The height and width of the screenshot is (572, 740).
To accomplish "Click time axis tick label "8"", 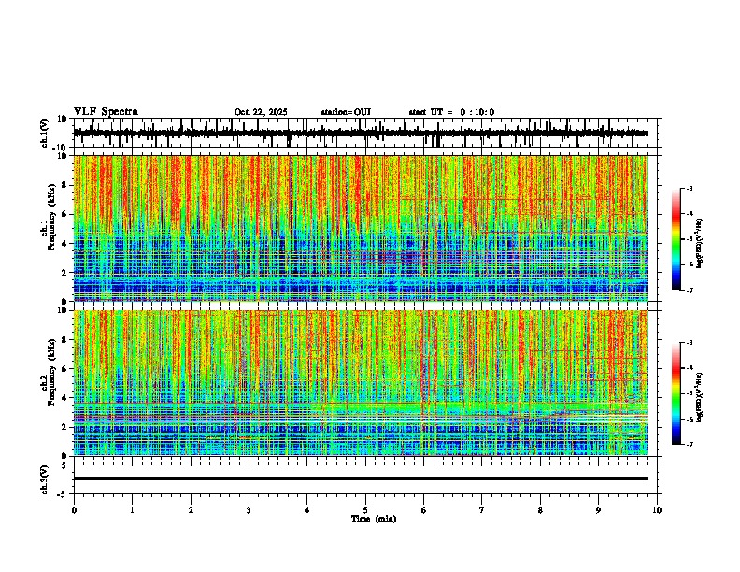I will click(x=540, y=510).
